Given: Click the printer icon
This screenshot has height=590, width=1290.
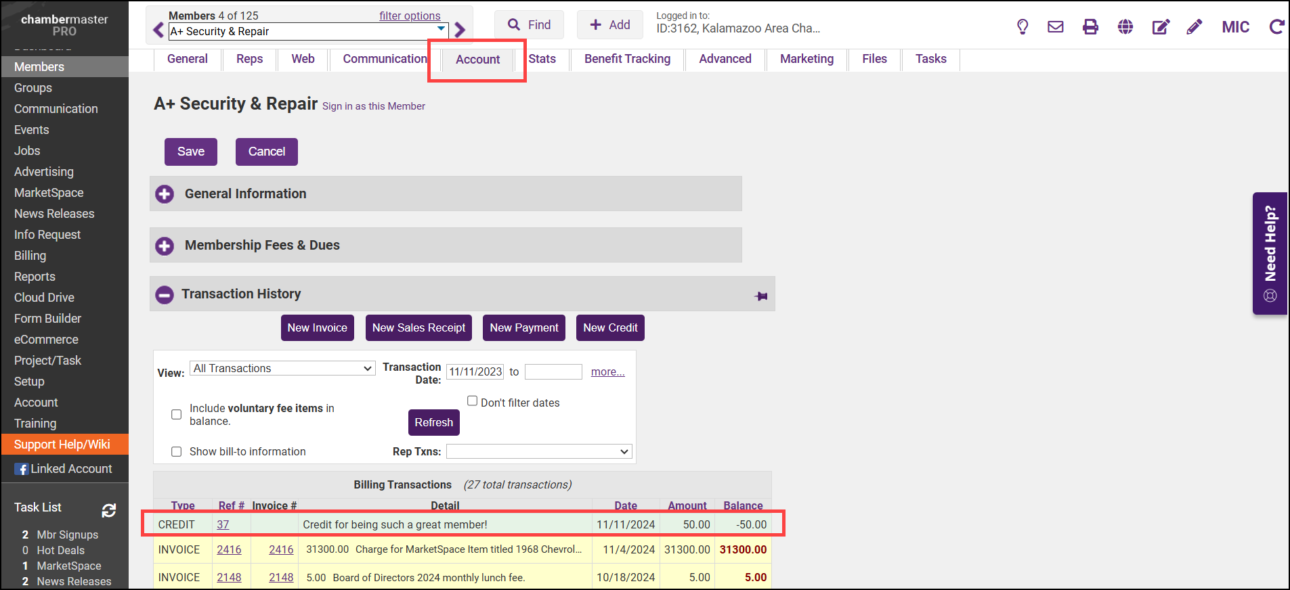Looking at the screenshot, I should click(x=1090, y=27).
